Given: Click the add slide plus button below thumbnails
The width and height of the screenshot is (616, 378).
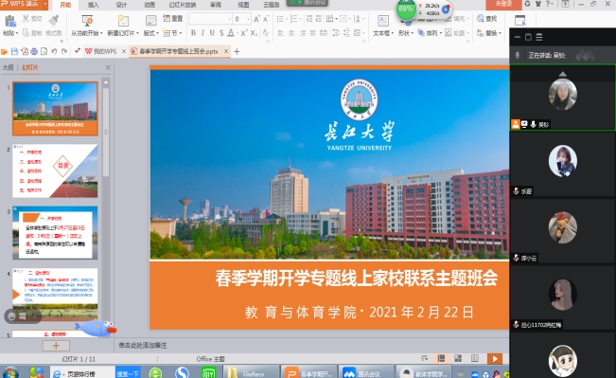Looking at the screenshot, I should (x=56, y=346).
